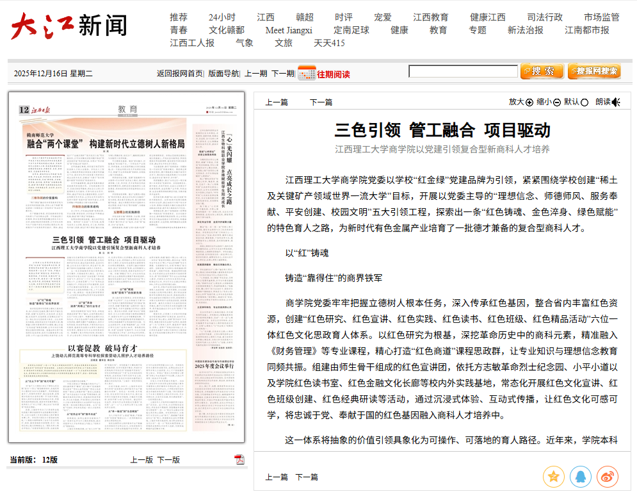Share article to QZone star icon
The height and width of the screenshot is (494, 637).
554,476
